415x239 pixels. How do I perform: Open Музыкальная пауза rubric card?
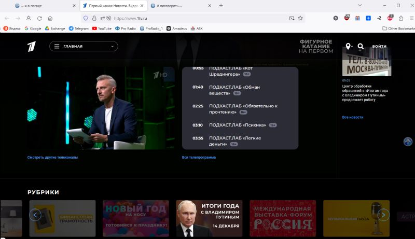click(356, 218)
